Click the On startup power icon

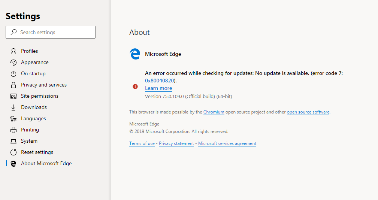tap(13, 74)
